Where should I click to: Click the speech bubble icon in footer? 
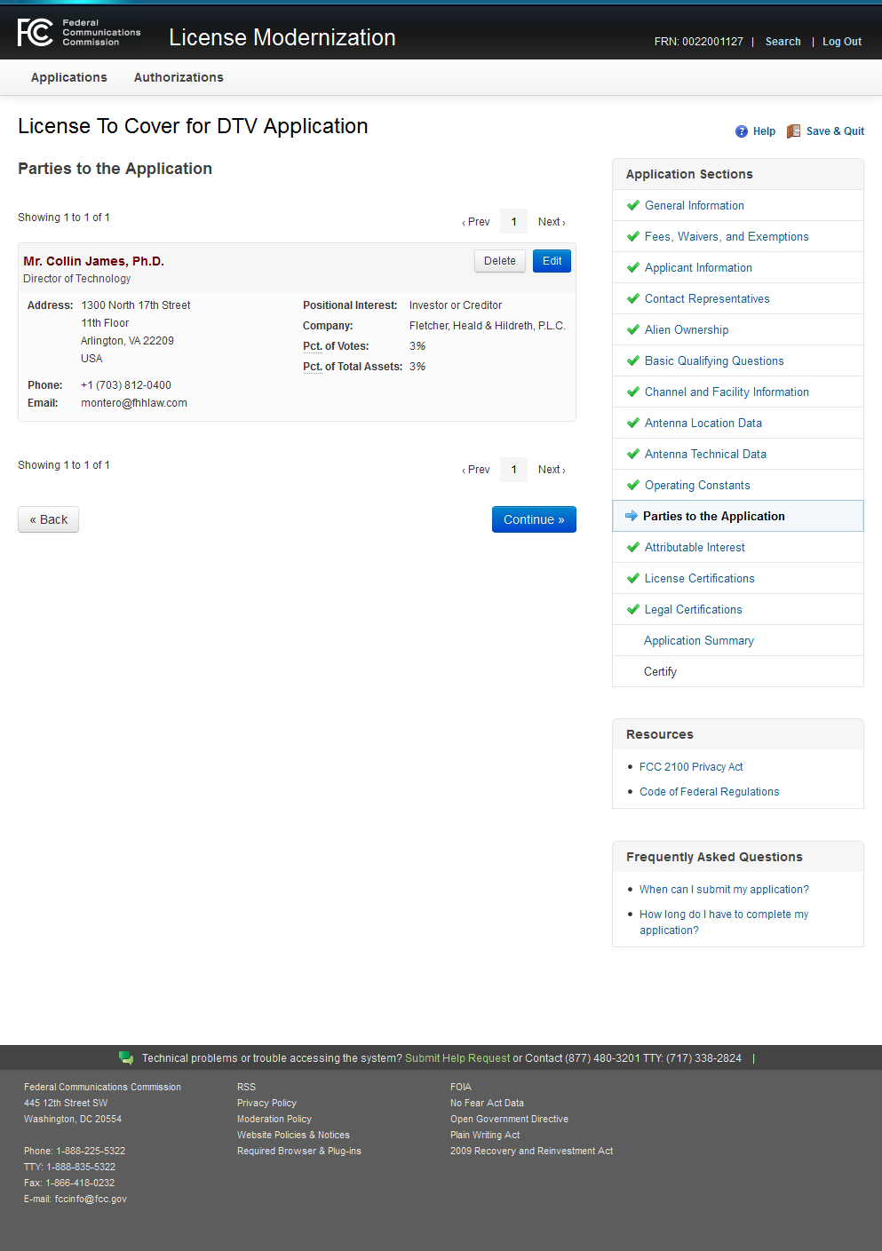[126, 1057]
